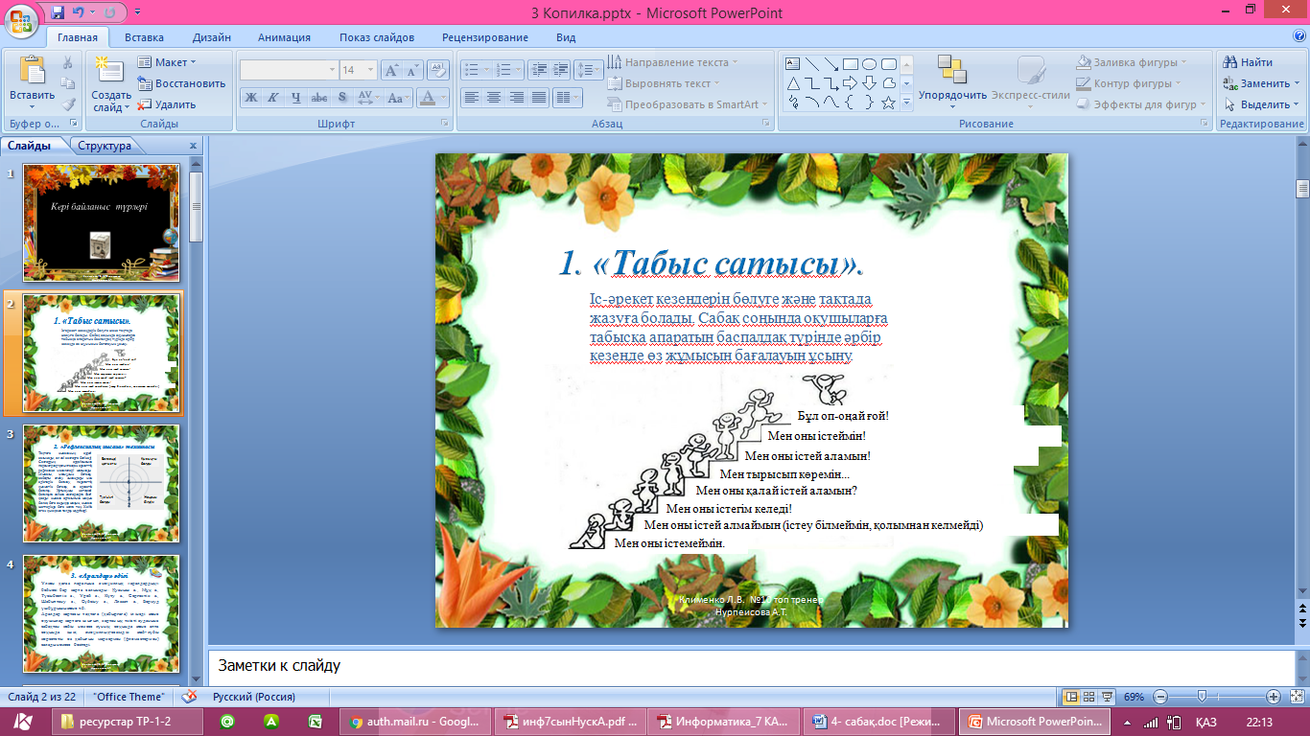Click the spell check status bar icon
1310x736 pixels.
pyautogui.click(x=190, y=697)
